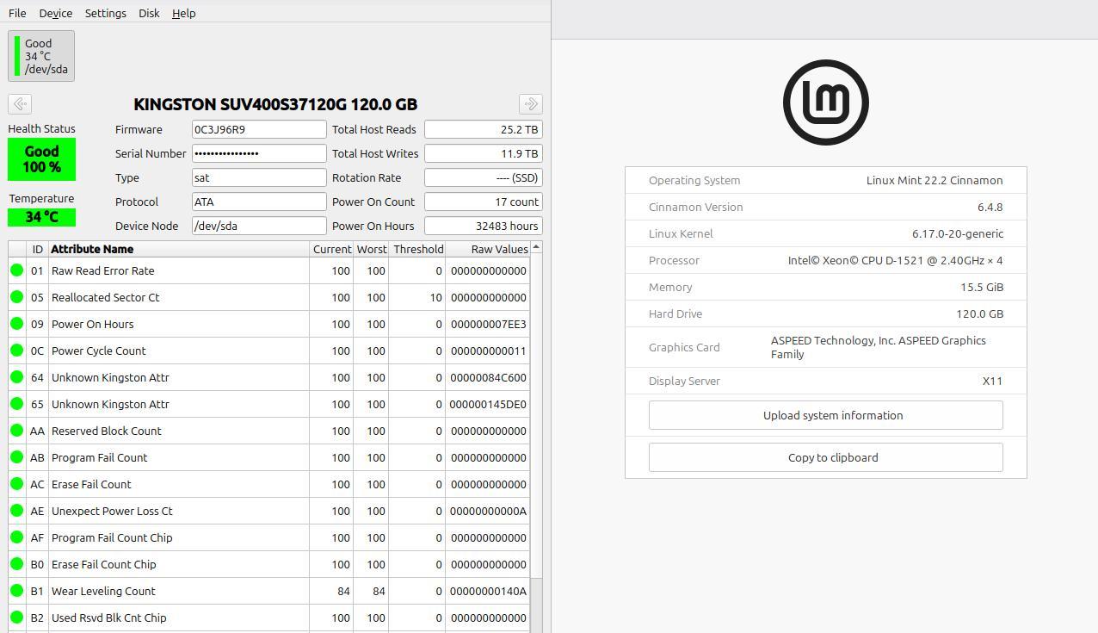Image resolution: width=1098 pixels, height=633 pixels.
Task: Click the Type field showing sat
Action: [259, 177]
